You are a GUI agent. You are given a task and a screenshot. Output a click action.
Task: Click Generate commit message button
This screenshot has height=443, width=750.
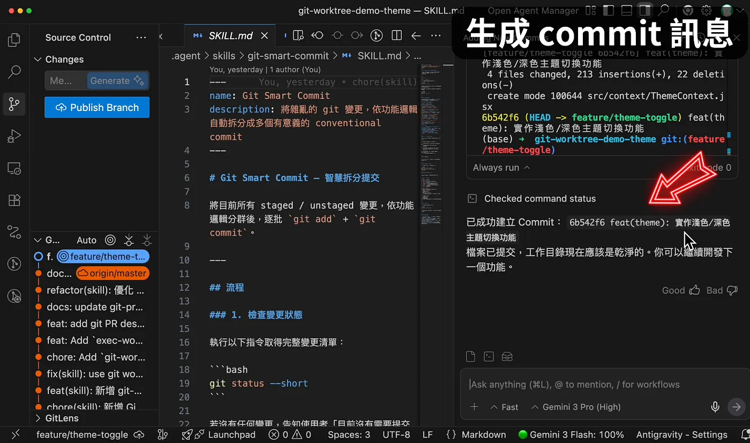[x=117, y=81]
